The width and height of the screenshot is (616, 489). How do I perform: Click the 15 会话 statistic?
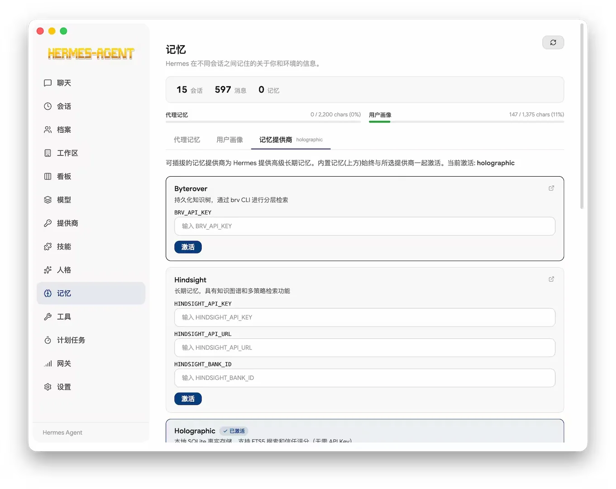[190, 90]
